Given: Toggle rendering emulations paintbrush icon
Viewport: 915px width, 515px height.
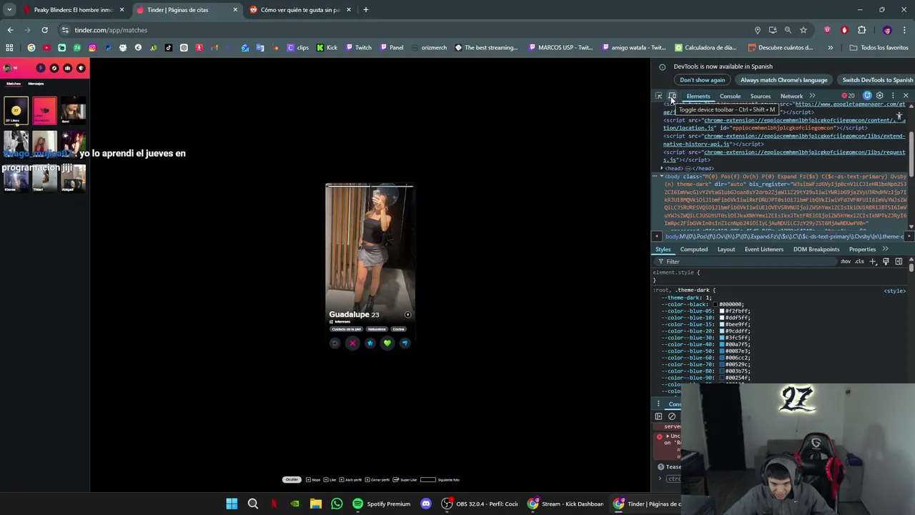Looking at the screenshot, I should tap(886, 262).
